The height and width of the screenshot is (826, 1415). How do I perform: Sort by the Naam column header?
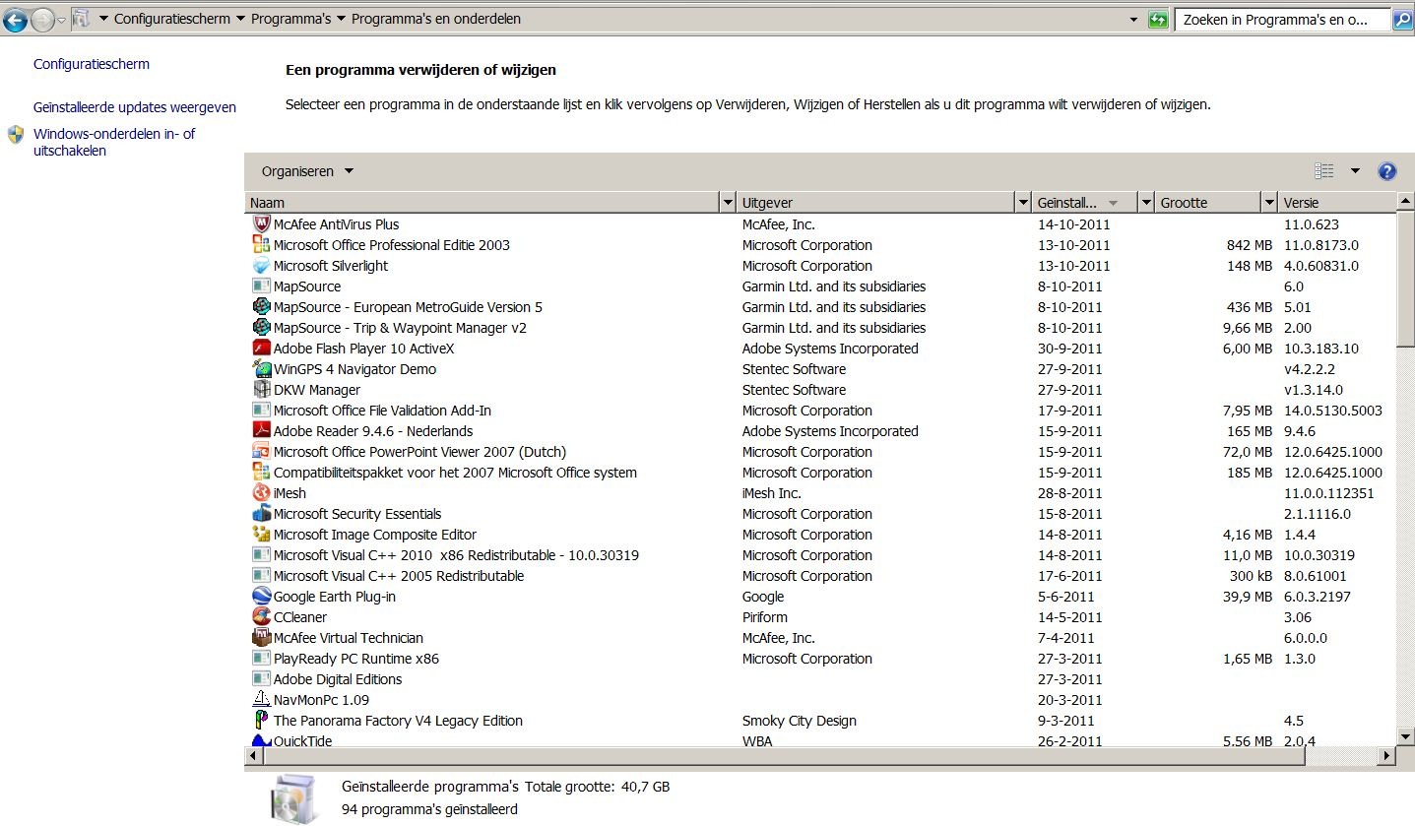tap(482, 203)
